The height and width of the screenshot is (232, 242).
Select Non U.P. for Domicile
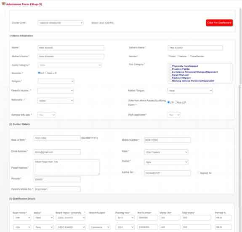46,73
